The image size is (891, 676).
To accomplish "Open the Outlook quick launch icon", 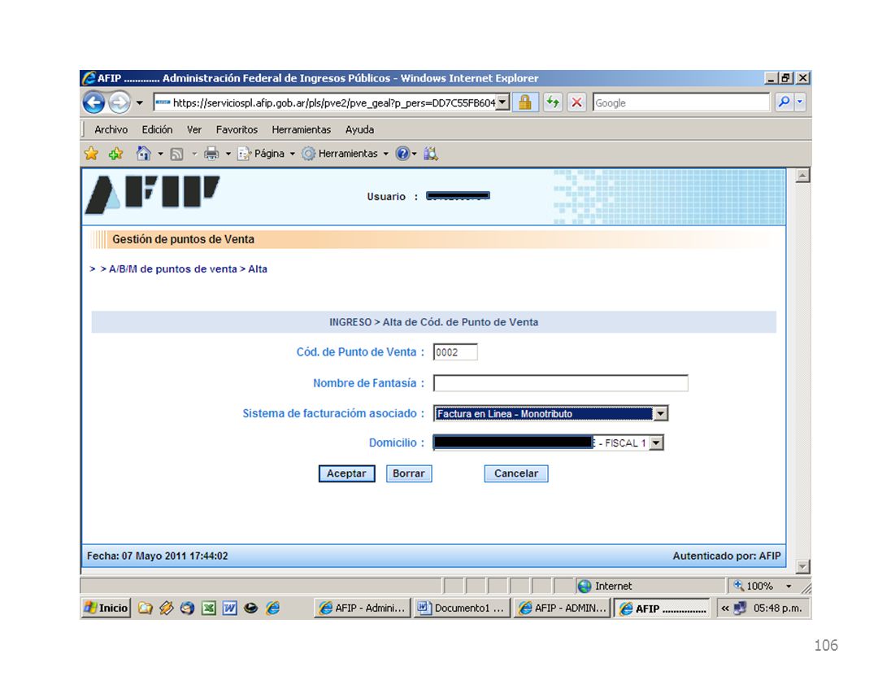I will click(x=187, y=608).
